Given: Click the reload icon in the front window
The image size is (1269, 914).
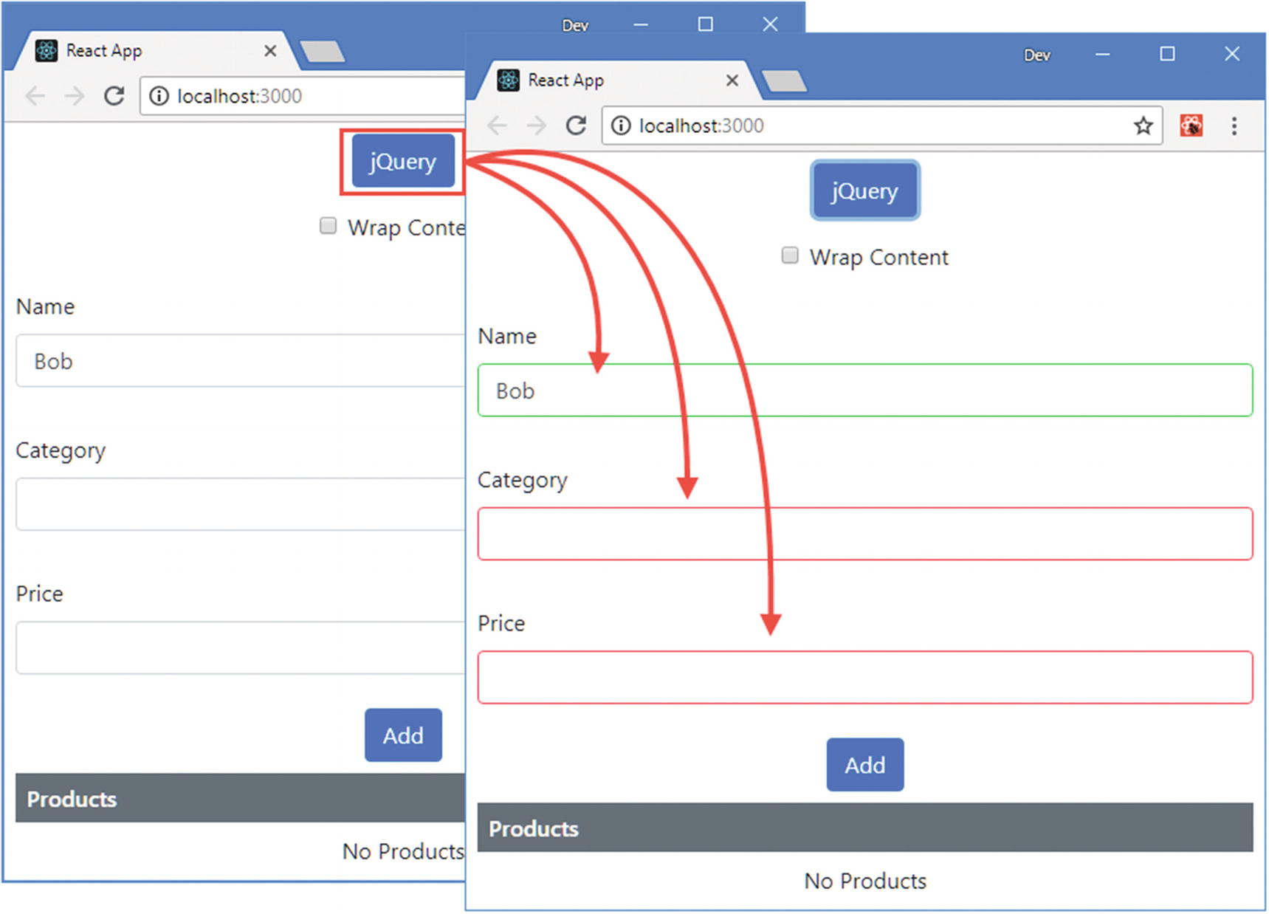Looking at the screenshot, I should tap(576, 126).
